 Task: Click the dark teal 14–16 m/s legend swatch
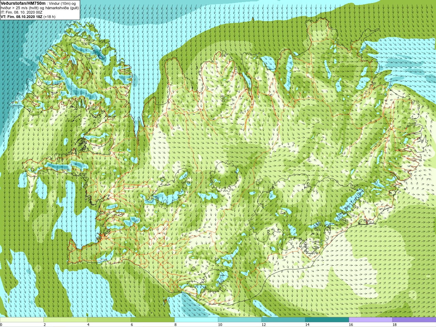pyautogui.click(x=327, y=320)
